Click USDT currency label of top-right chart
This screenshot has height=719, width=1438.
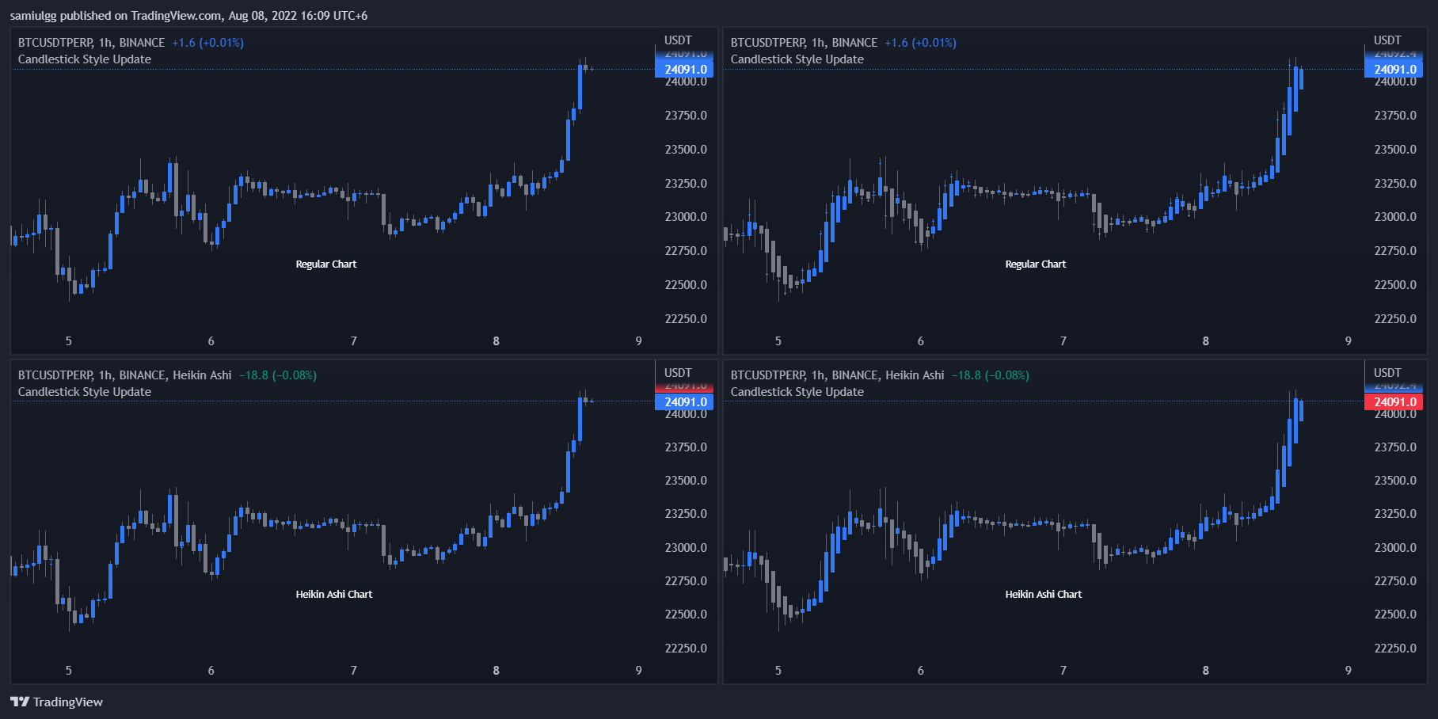coord(1387,40)
